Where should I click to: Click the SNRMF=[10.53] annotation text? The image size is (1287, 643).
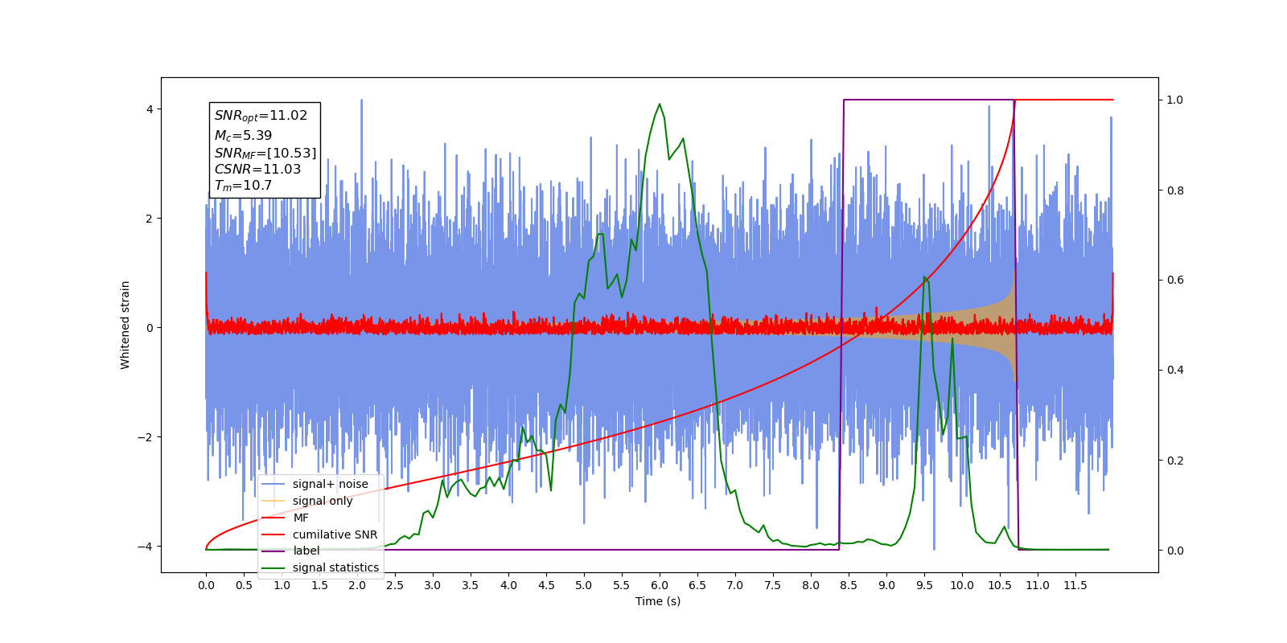pyautogui.click(x=265, y=153)
